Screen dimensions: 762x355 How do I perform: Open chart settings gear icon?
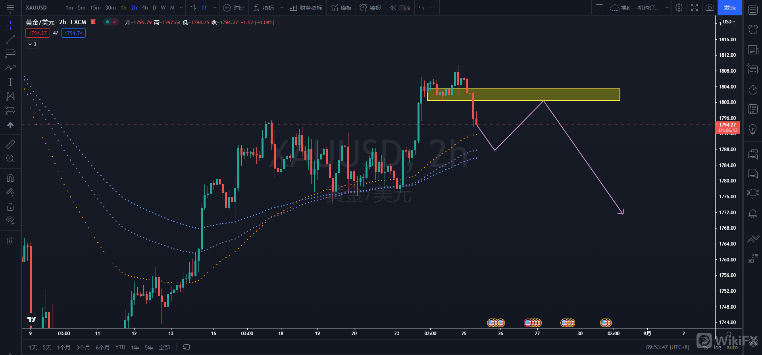tap(679, 8)
